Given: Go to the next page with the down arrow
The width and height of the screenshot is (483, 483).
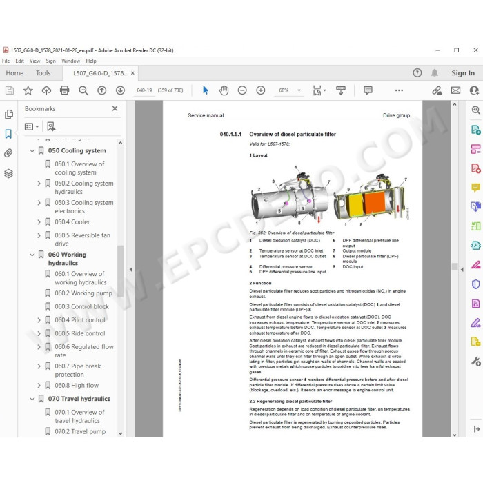Looking at the screenshot, I should coord(120,90).
